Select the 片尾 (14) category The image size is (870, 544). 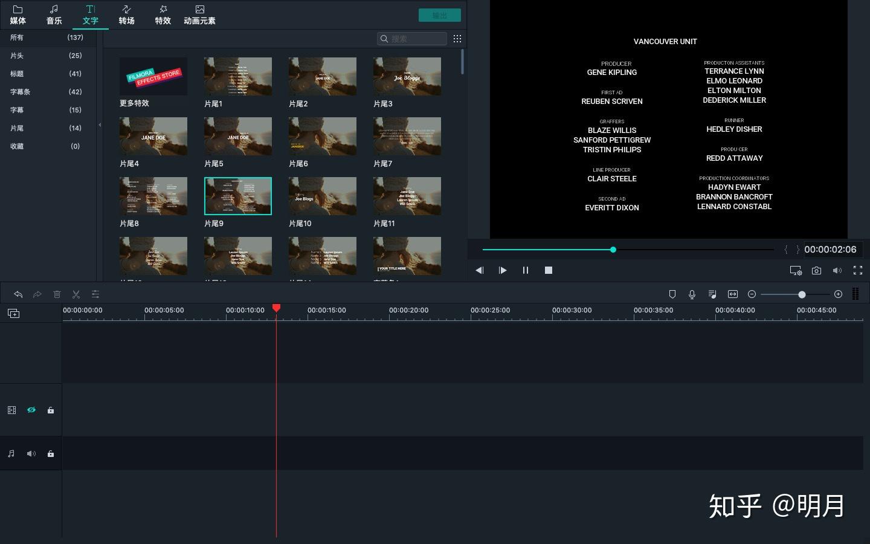(x=48, y=128)
